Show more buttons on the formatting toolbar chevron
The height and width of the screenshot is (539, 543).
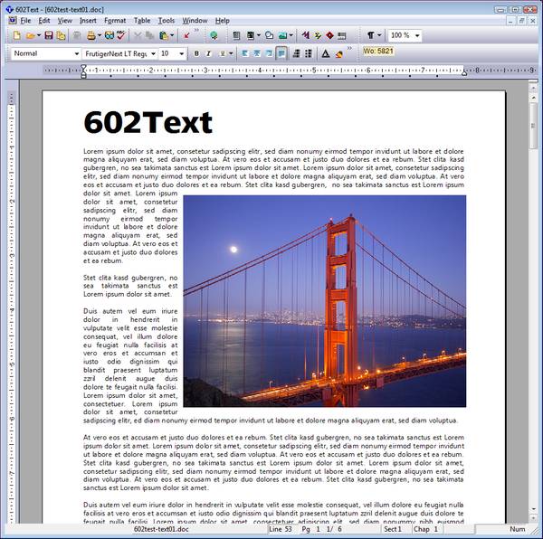coord(349,49)
